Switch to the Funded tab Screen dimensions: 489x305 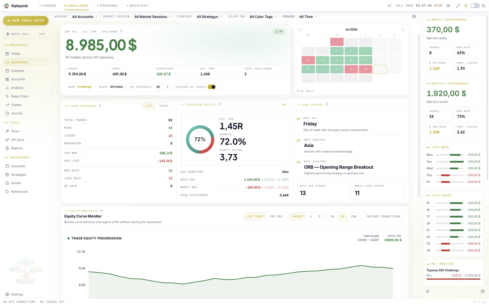(48, 6)
